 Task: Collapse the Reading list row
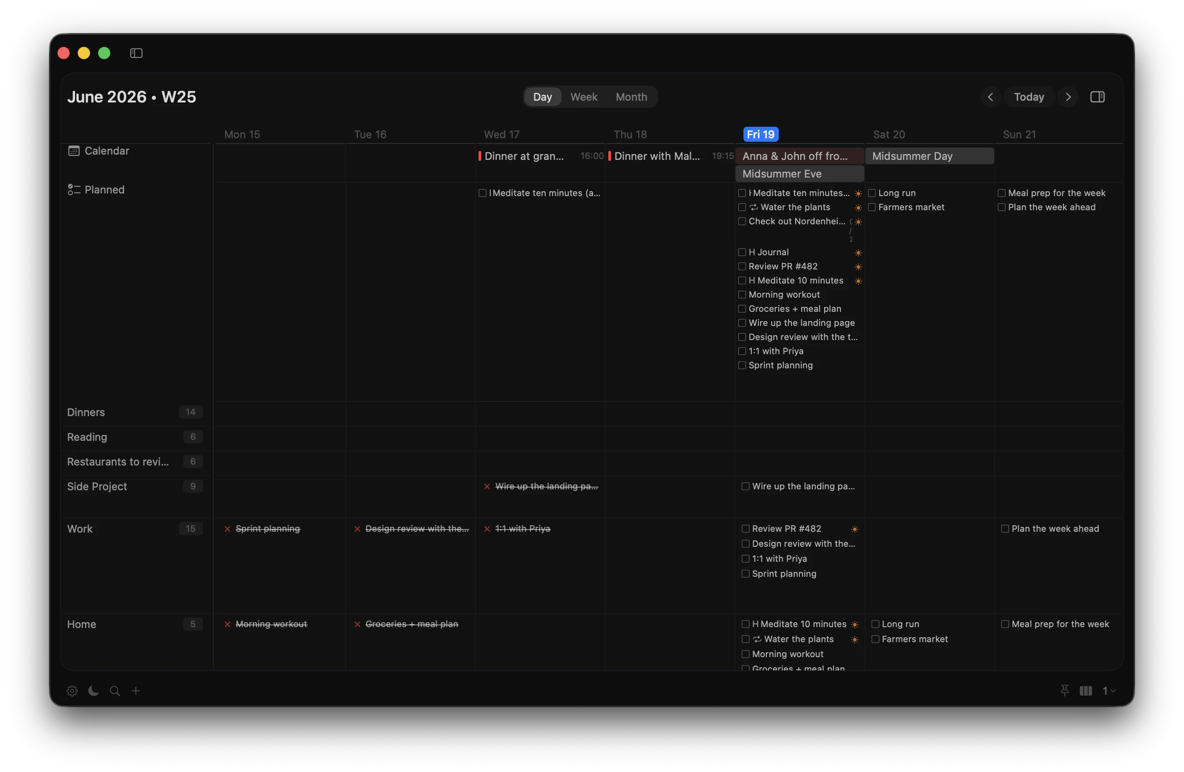(x=135, y=437)
